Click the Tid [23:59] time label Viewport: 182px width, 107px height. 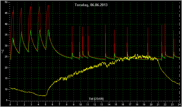click(x=96, y=99)
